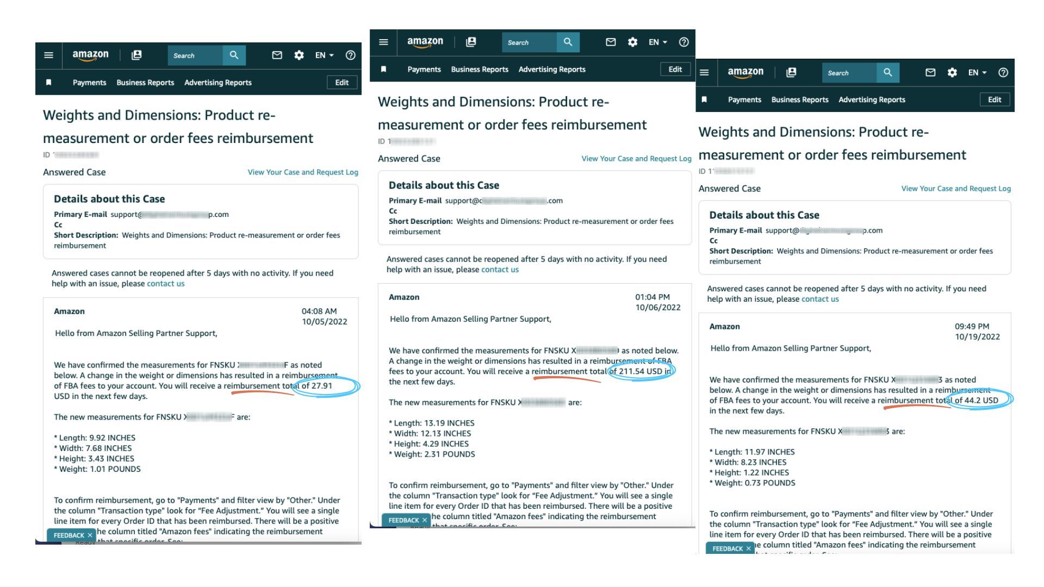Click the mail/envelope icon left panel
Image resolution: width=1044 pixels, height=587 pixels.
click(x=275, y=55)
